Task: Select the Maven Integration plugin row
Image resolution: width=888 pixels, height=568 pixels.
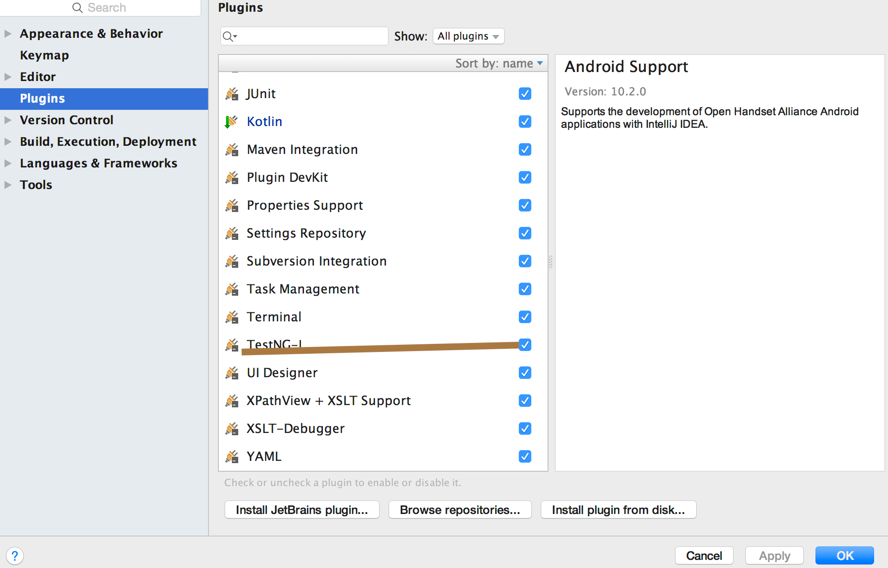Action: (383, 149)
